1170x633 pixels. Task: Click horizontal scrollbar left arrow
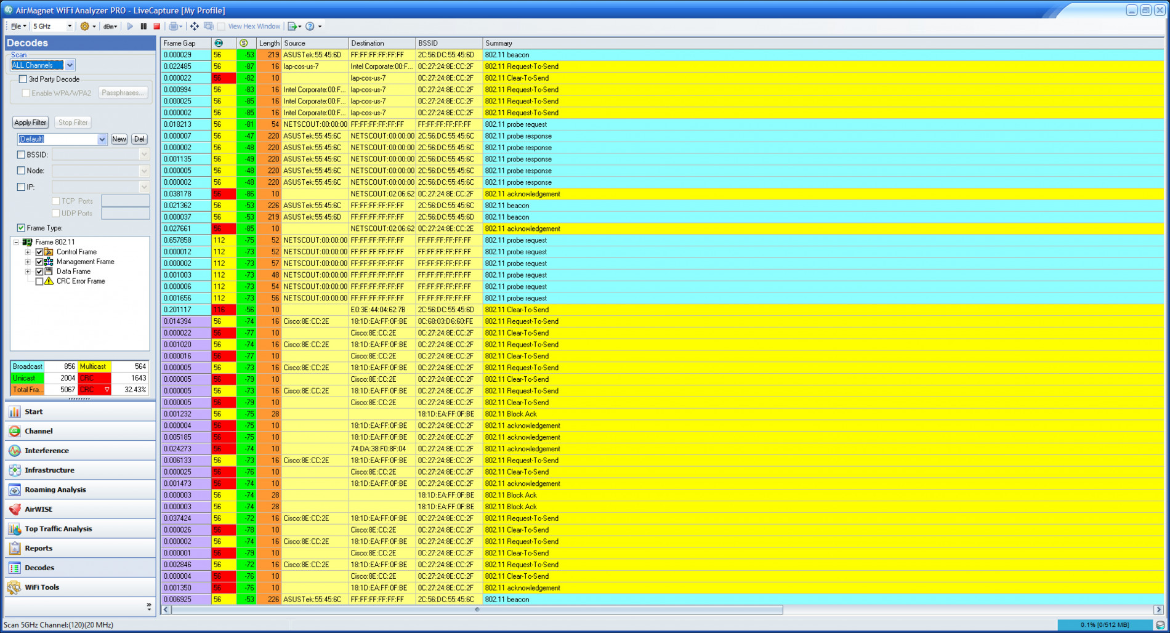click(166, 610)
